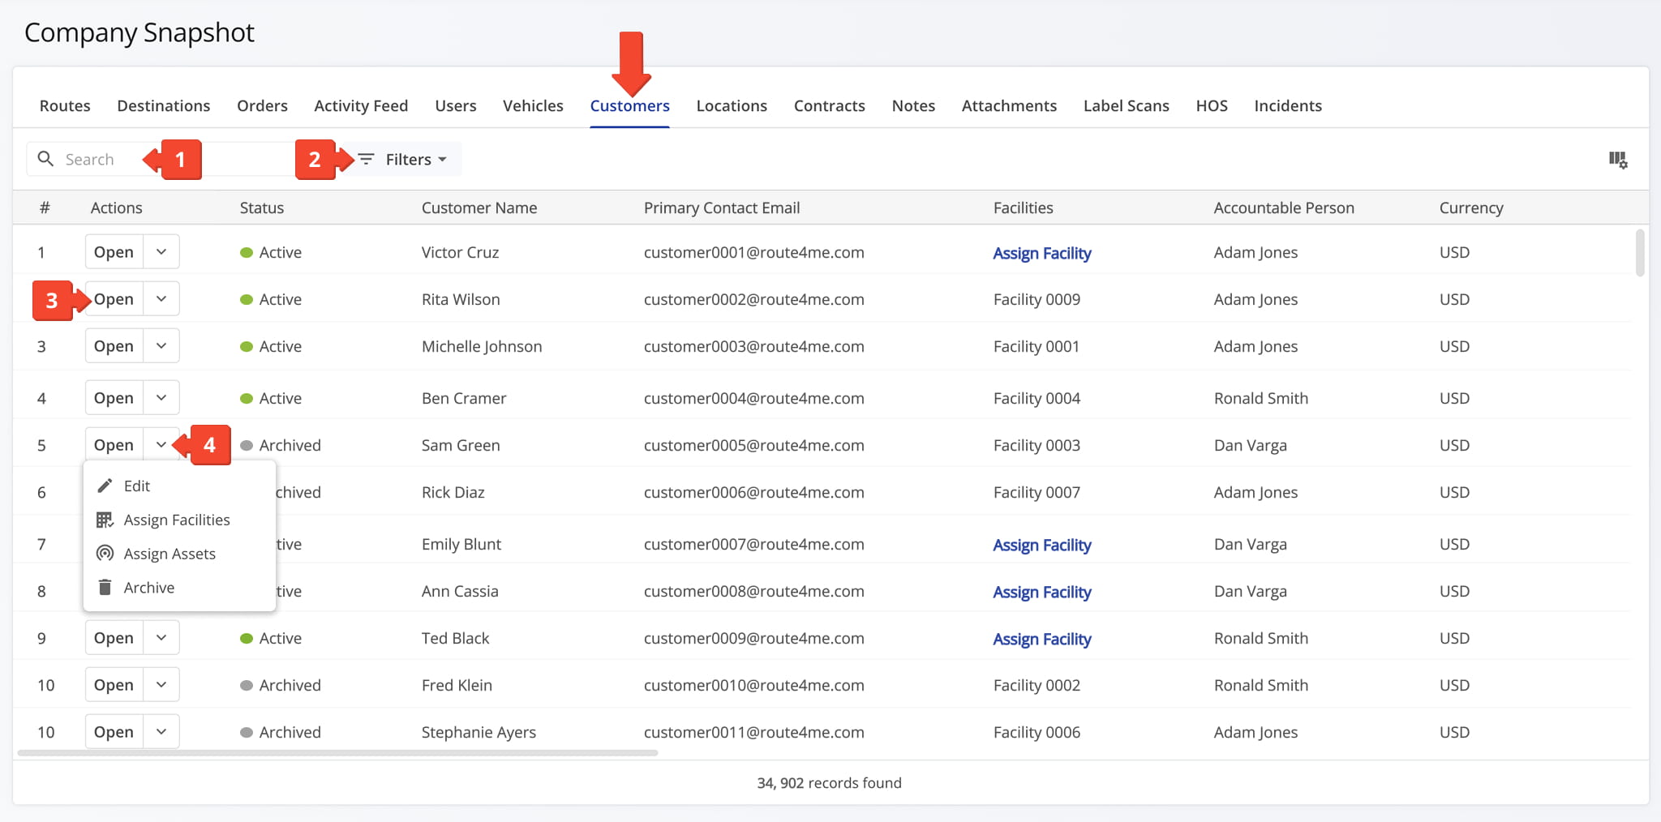Click Assign Facility link for Emily Blunt
This screenshot has height=822, width=1661.
[x=1042, y=545]
